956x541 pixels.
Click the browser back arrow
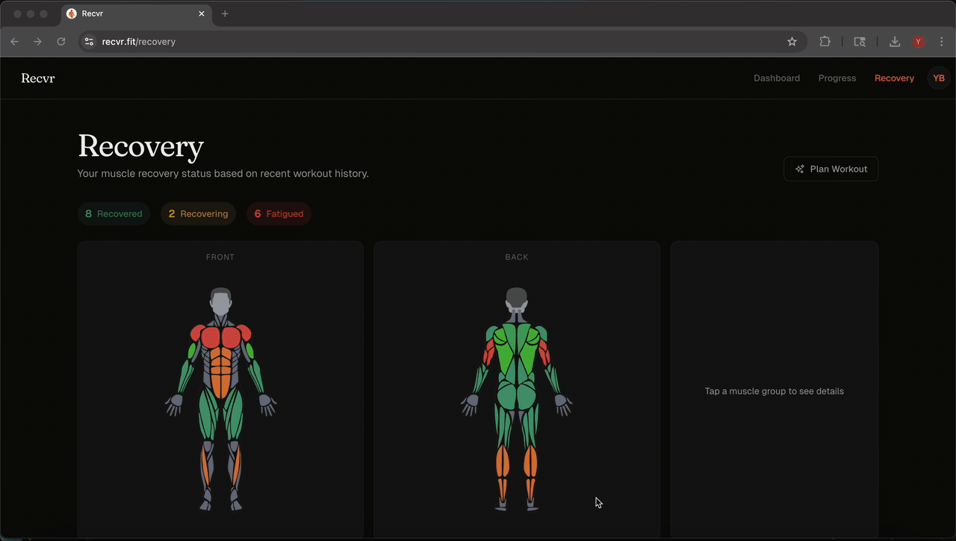[x=14, y=42]
